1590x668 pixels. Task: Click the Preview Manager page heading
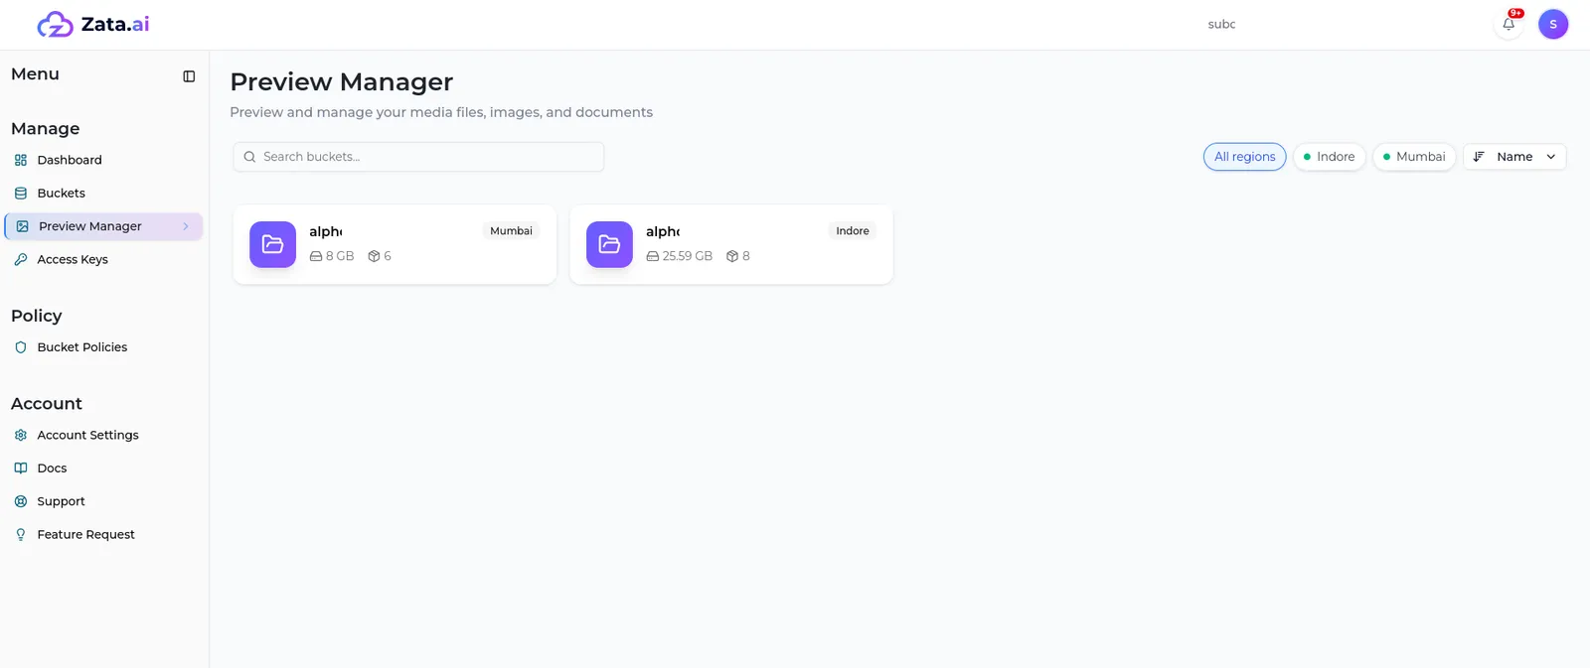pyautogui.click(x=342, y=81)
